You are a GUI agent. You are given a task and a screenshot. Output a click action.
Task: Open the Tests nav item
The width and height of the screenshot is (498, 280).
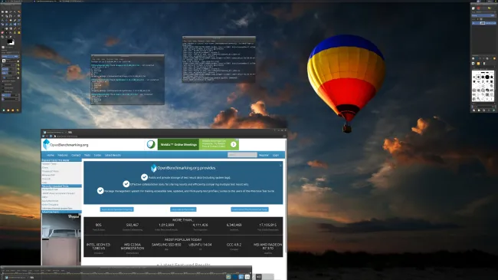click(x=87, y=155)
